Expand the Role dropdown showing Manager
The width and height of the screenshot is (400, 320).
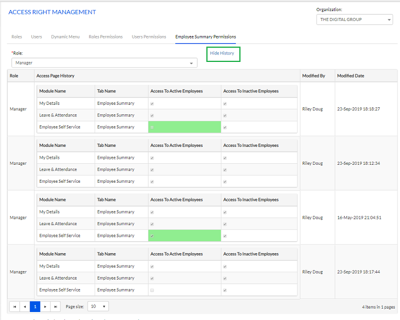(x=104, y=63)
